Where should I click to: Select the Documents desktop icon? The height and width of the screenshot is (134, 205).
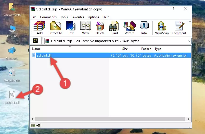12,10
